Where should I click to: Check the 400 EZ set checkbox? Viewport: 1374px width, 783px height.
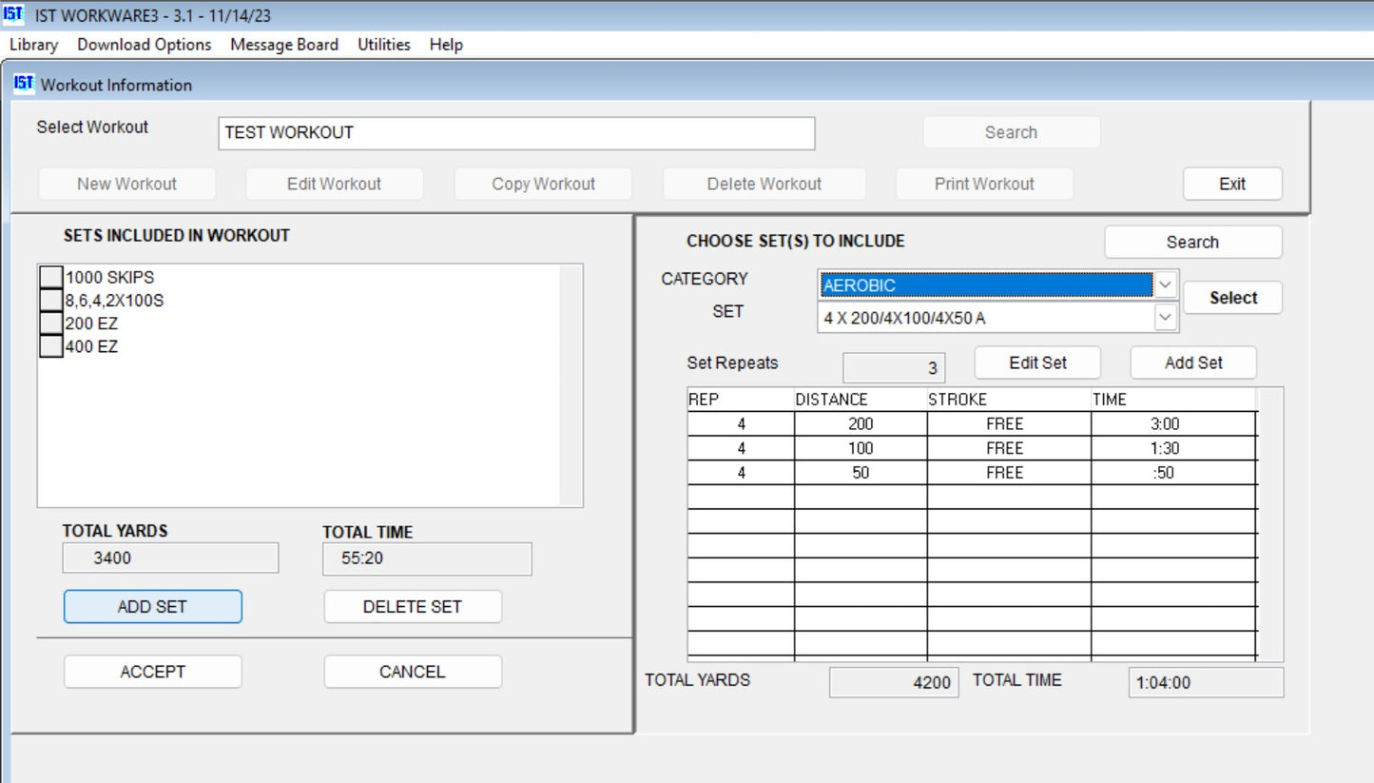pyautogui.click(x=50, y=346)
